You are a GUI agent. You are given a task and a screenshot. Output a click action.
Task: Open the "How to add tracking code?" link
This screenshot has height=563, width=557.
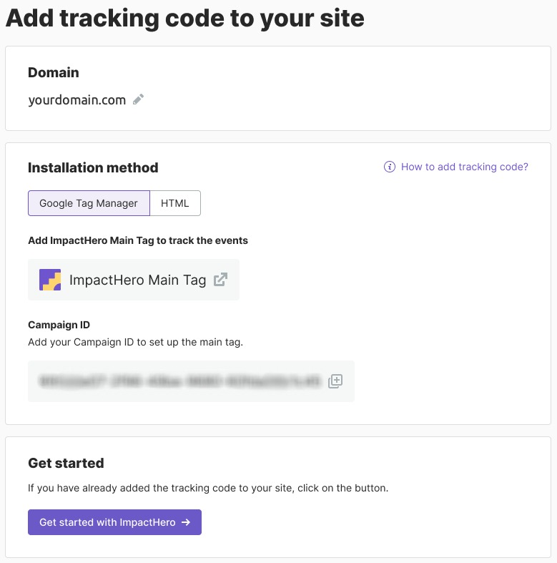(x=465, y=167)
